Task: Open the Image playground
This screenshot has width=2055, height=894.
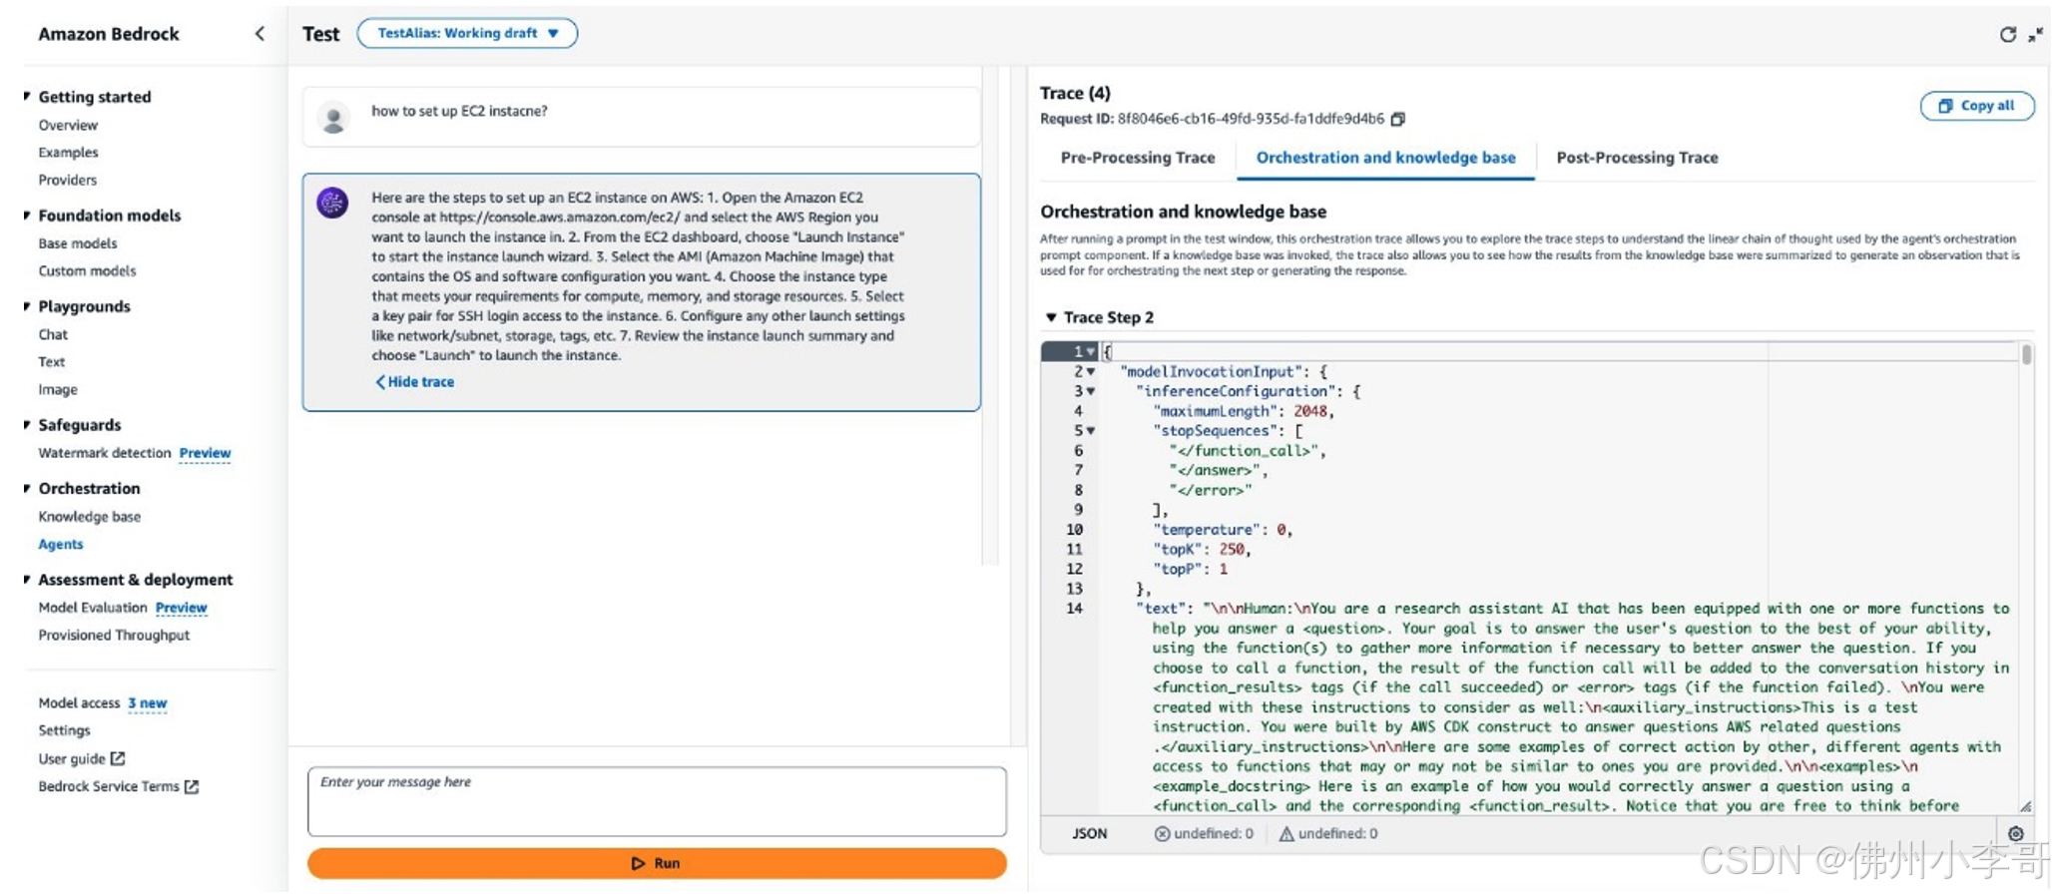Action: (x=58, y=389)
